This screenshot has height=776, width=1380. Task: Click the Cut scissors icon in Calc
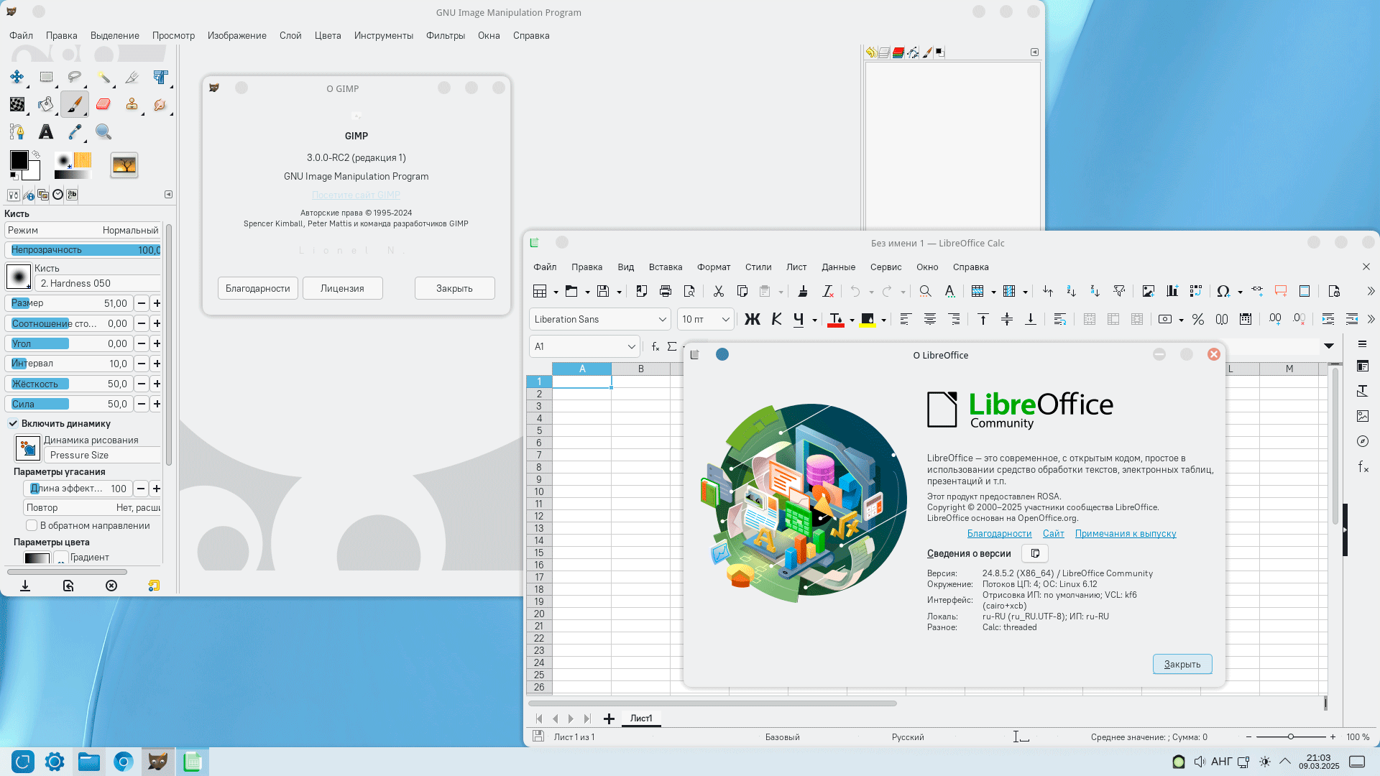pos(718,292)
